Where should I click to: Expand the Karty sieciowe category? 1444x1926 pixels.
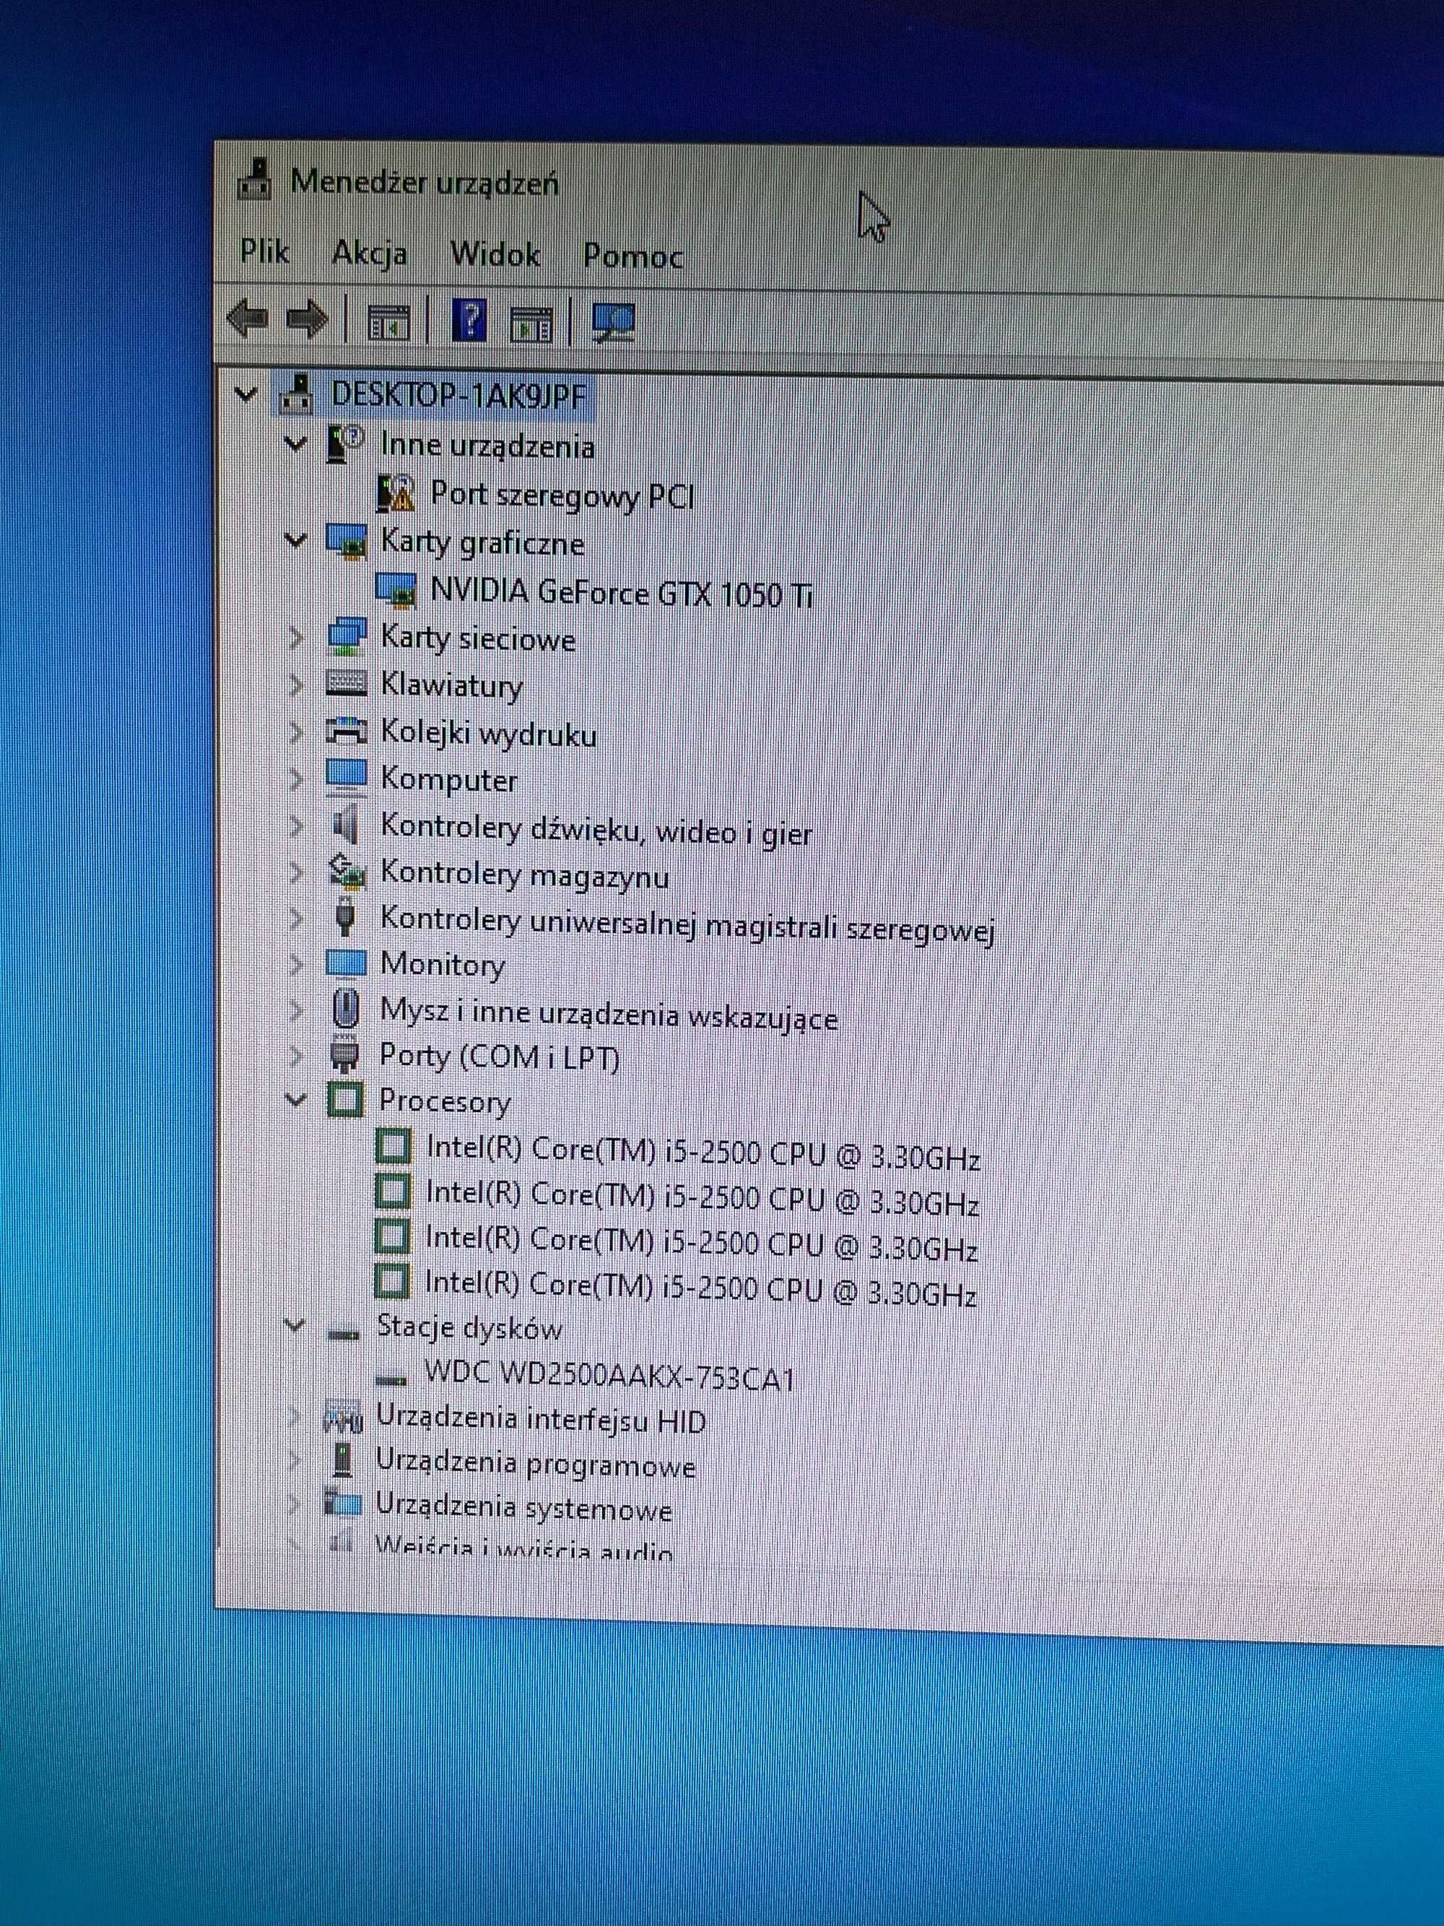click(296, 638)
